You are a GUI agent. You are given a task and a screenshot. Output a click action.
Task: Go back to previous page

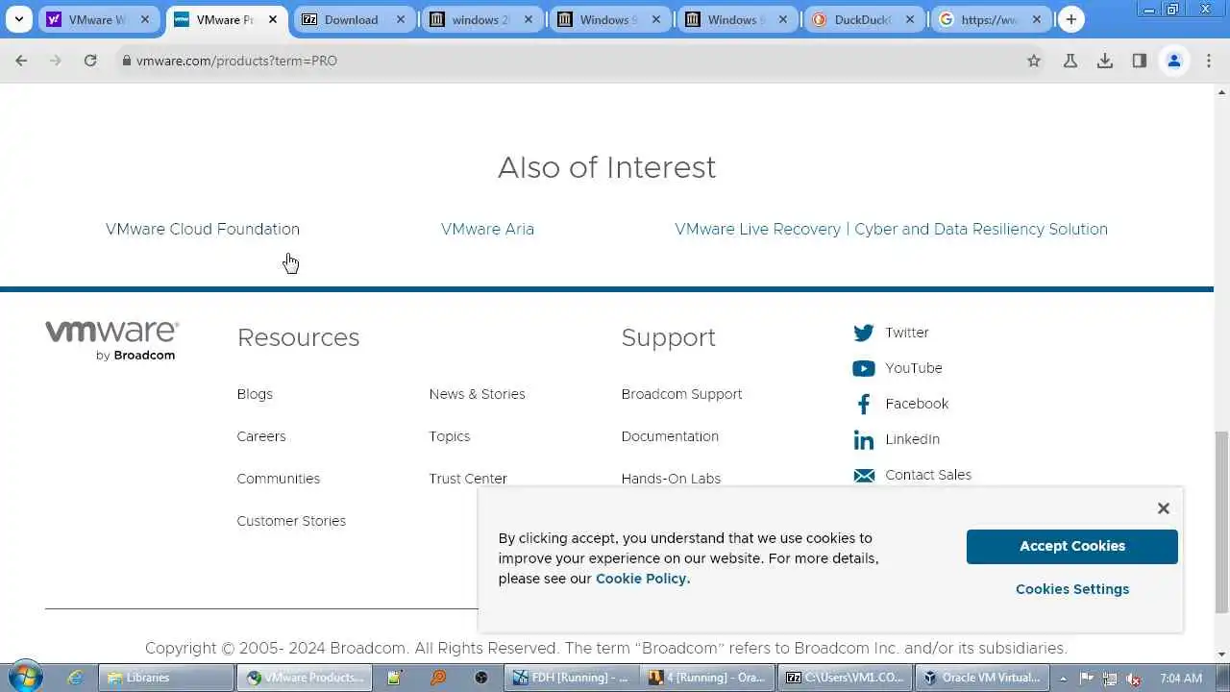click(21, 61)
